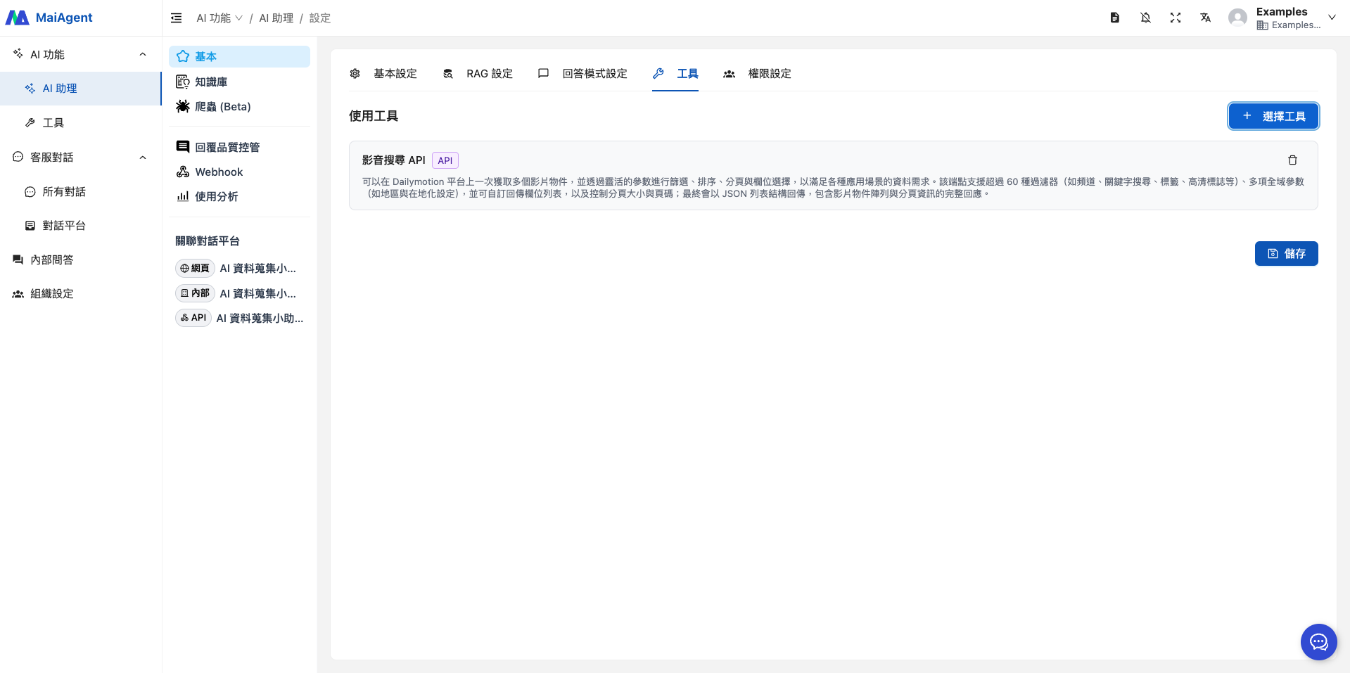Viewport: 1350px width, 673px height.
Task: View 使用分析 analytics
Action: [x=216, y=196]
